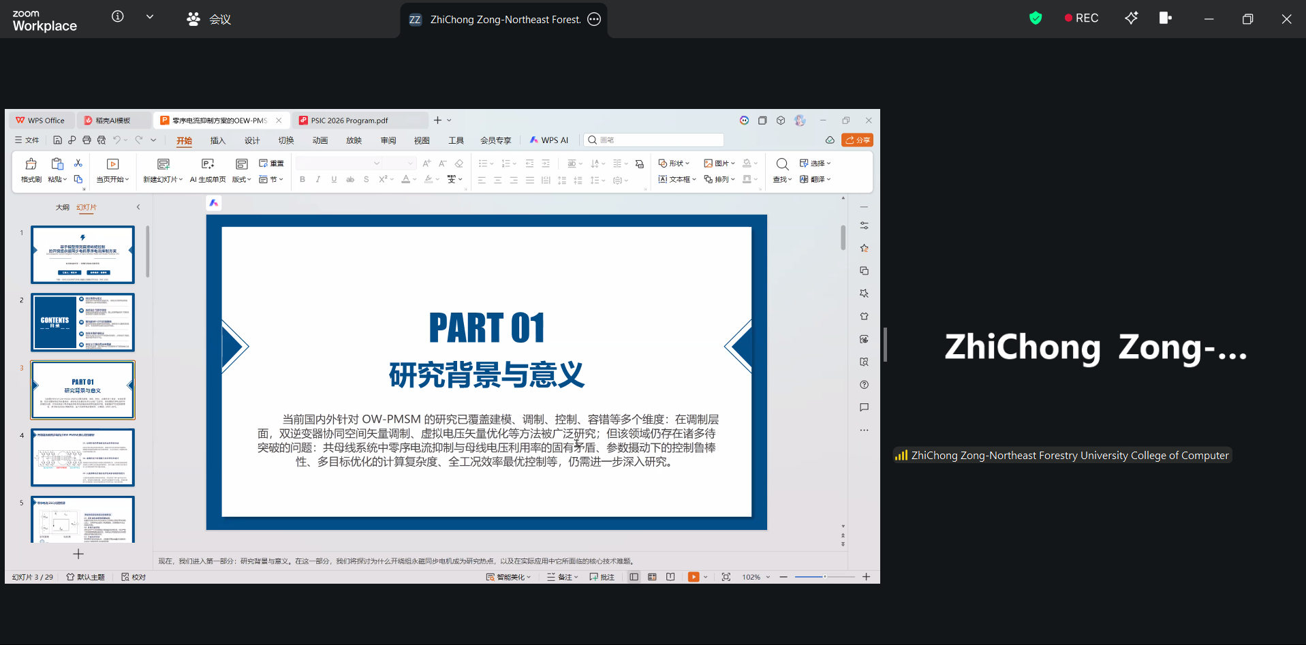
Task: Toggle text shadow S button
Action: coord(367,180)
